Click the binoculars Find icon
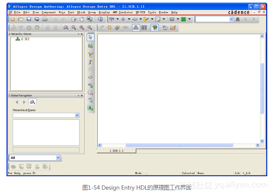The width and height of the screenshot is (272, 194). coord(238,19)
